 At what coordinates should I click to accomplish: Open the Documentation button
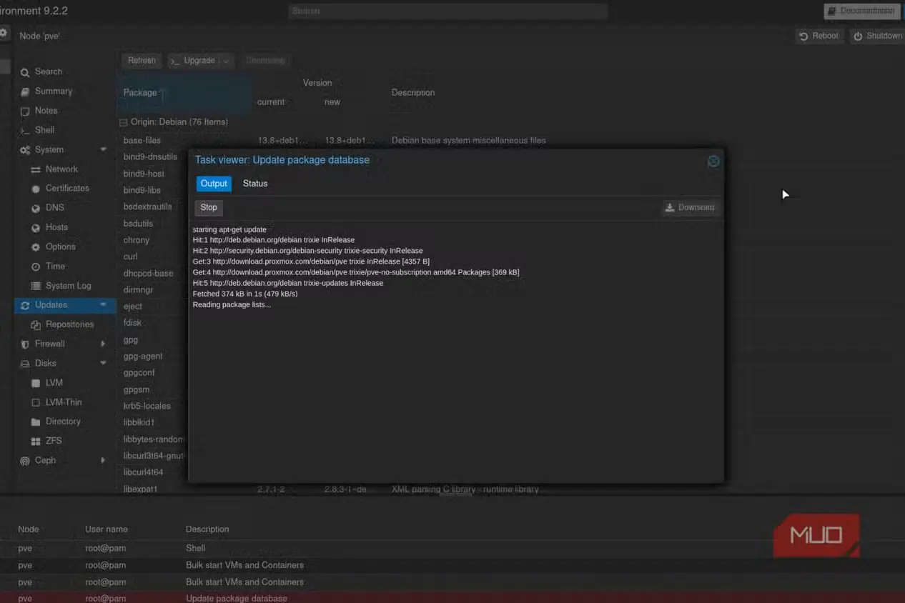coord(861,11)
